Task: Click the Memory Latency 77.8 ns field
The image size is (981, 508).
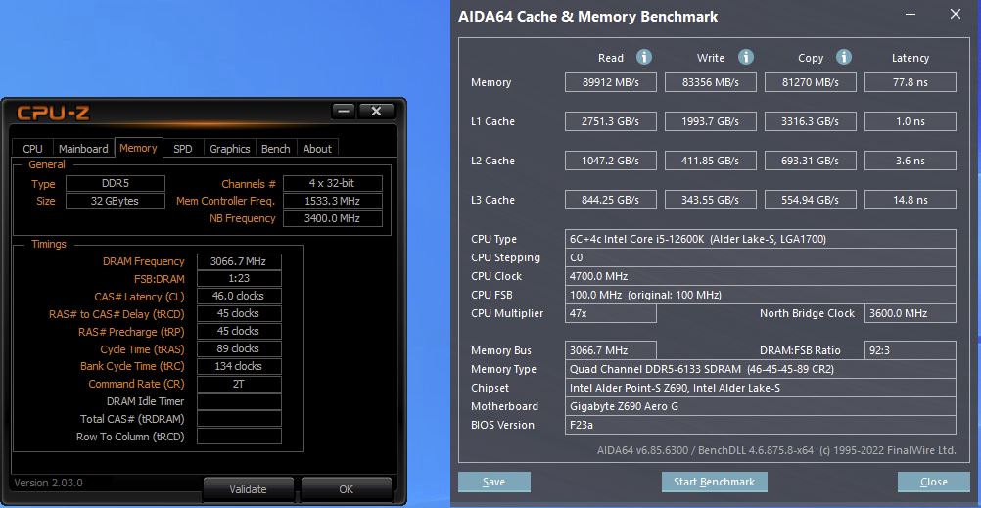Action: [911, 82]
